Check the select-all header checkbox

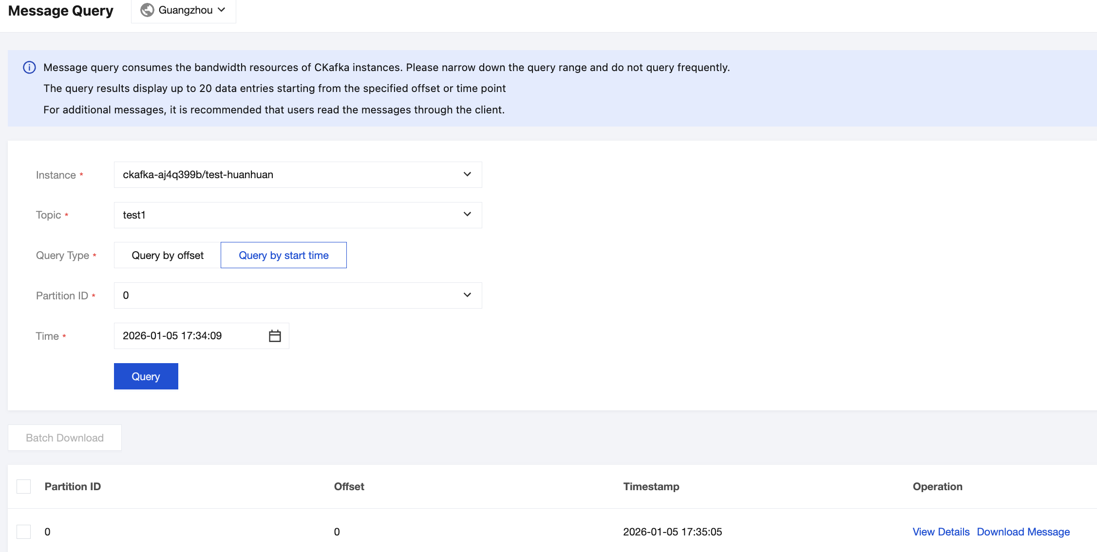point(24,486)
